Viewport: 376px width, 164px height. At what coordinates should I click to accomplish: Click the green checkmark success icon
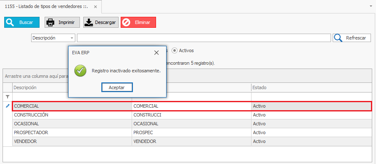click(80, 71)
